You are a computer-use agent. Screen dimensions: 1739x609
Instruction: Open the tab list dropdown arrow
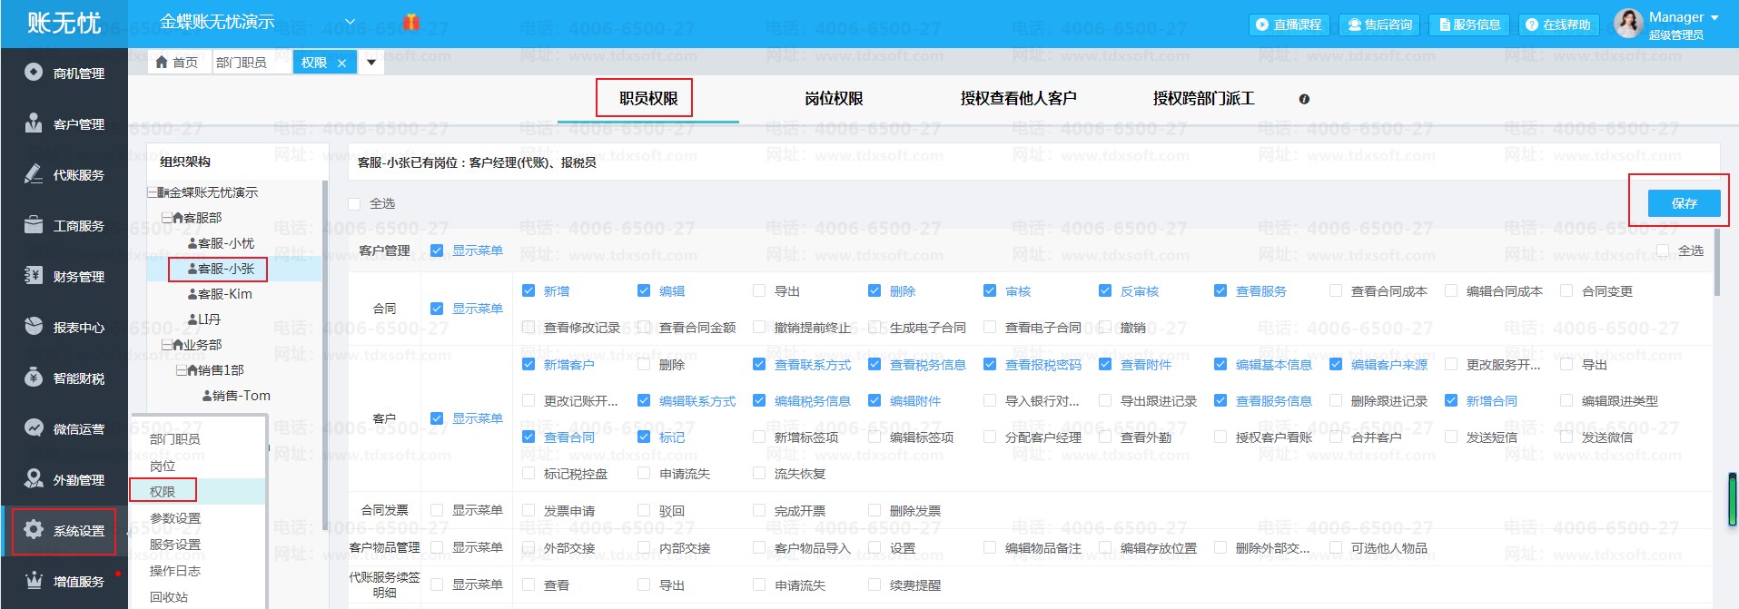371,63
